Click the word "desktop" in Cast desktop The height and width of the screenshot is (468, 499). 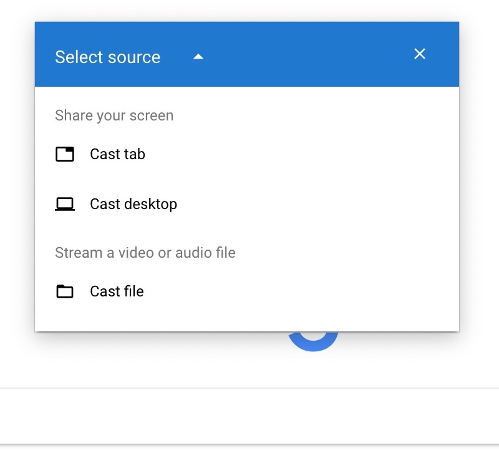pyautogui.click(x=150, y=204)
